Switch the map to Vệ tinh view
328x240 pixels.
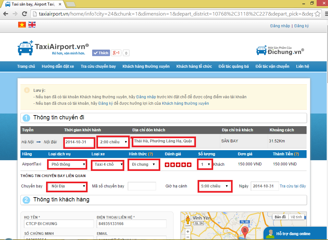point(296,217)
